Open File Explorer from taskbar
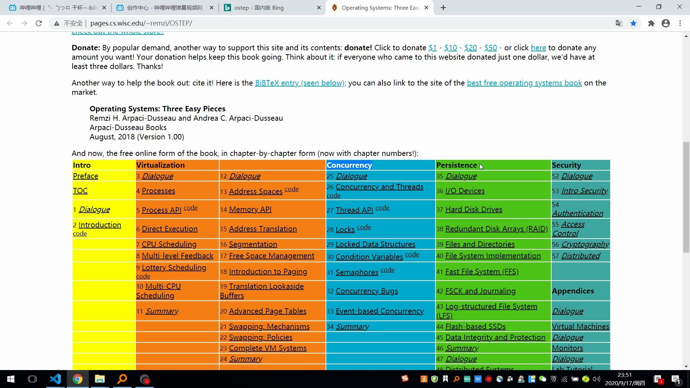Screen dimensions: 690x388 click(x=100, y=379)
